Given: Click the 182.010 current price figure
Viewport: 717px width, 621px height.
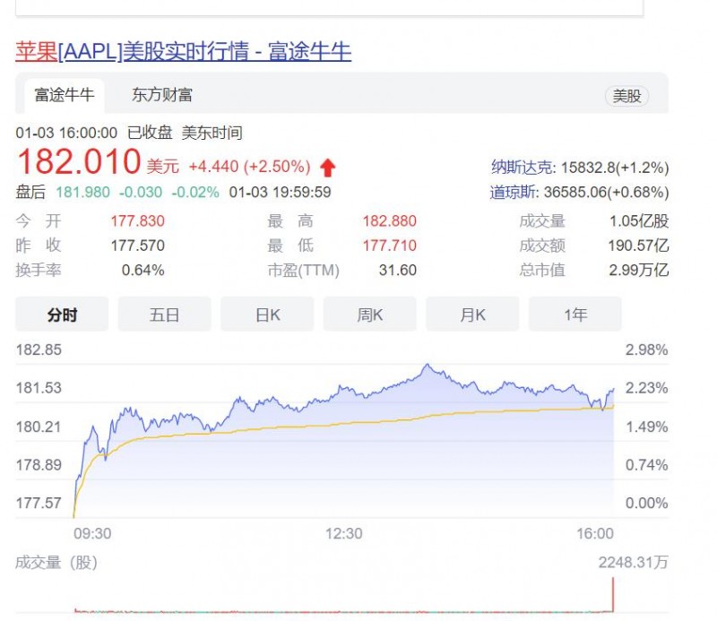Looking at the screenshot, I should 79,163.
